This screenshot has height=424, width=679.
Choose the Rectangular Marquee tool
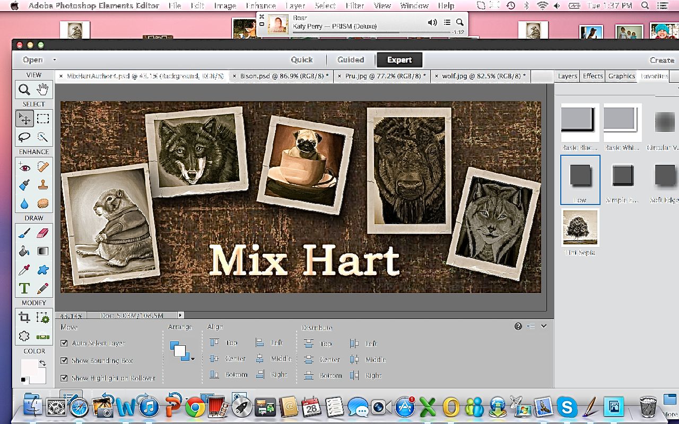pyautogui.click(x=43, y=118)
